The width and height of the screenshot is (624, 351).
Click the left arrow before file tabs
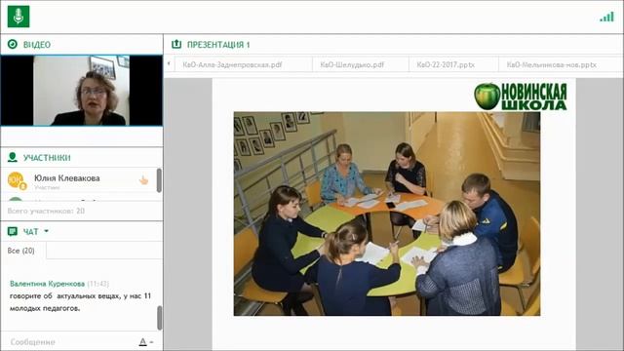tap(169, 63)
